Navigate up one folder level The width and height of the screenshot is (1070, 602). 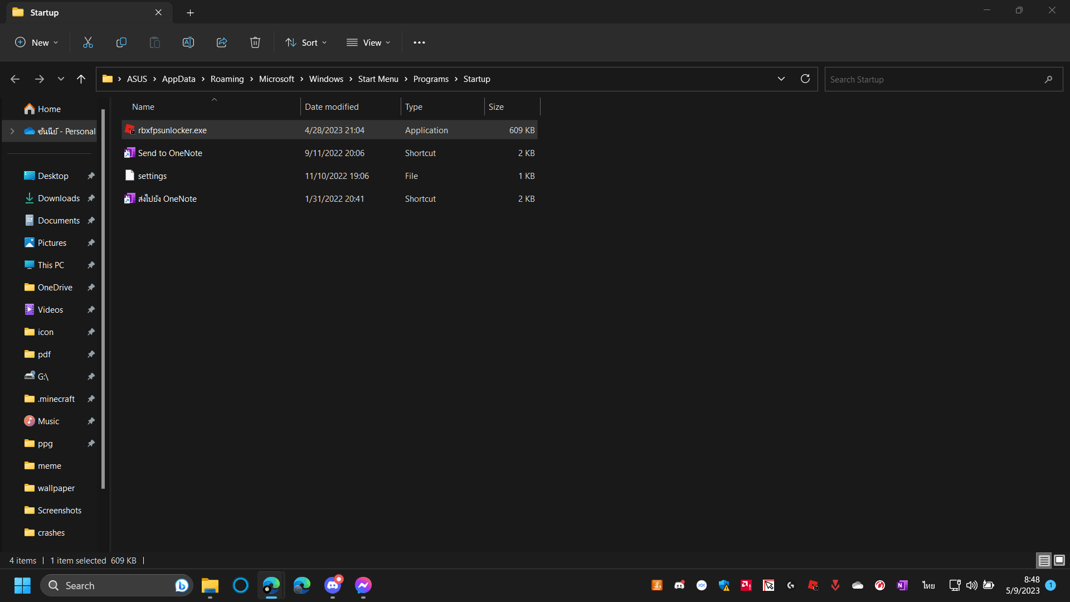pos(81,79)
